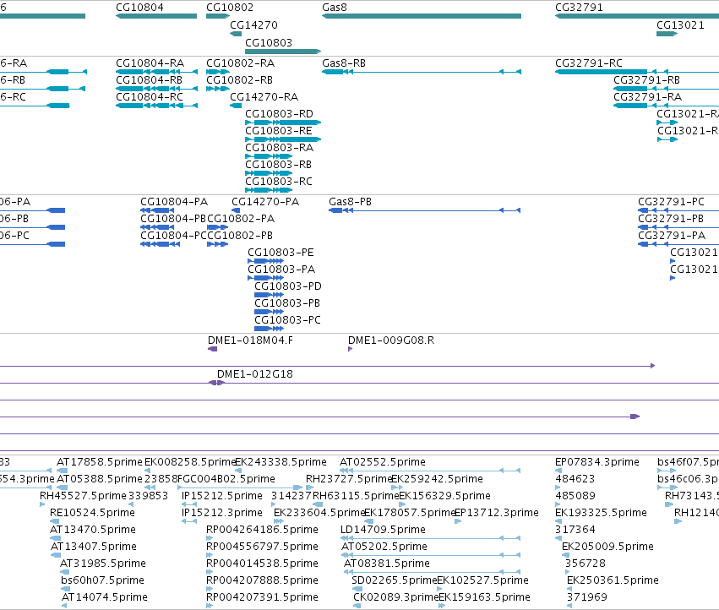Select the CG10804 gene label
719x610 pixels.
tap(139, 8)
